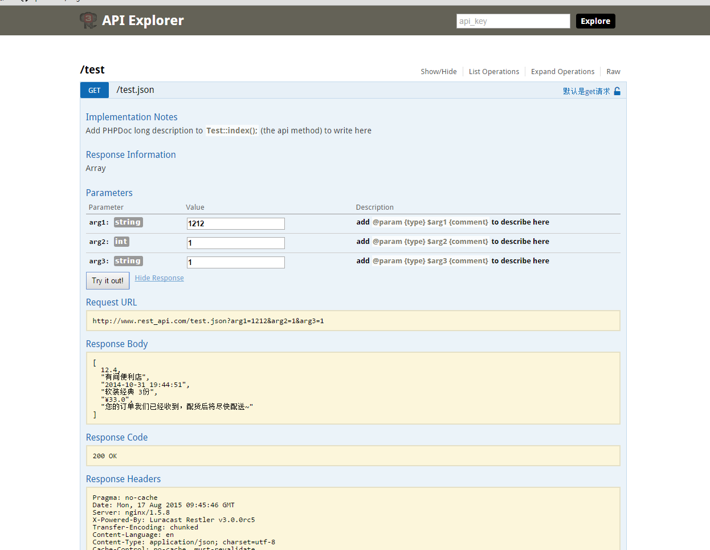Click the Response Headers heading
Screen dimensions: 710x550
[x=124, y=479]
